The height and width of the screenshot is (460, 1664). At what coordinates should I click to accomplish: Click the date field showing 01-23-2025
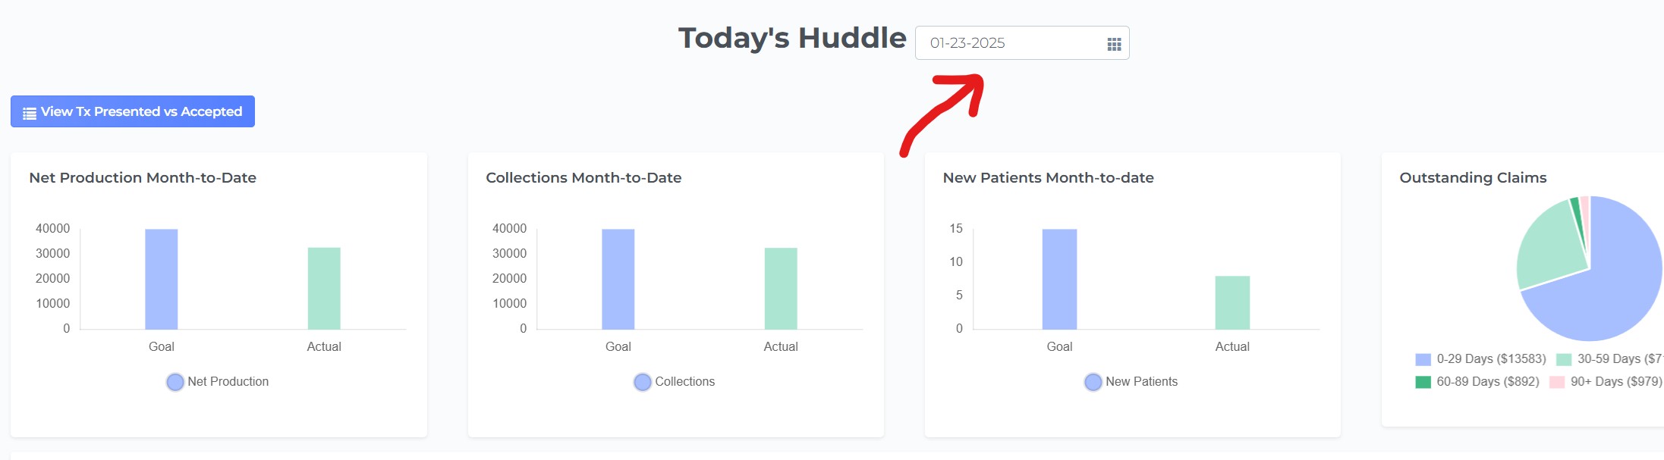(x=1022, y=43)
